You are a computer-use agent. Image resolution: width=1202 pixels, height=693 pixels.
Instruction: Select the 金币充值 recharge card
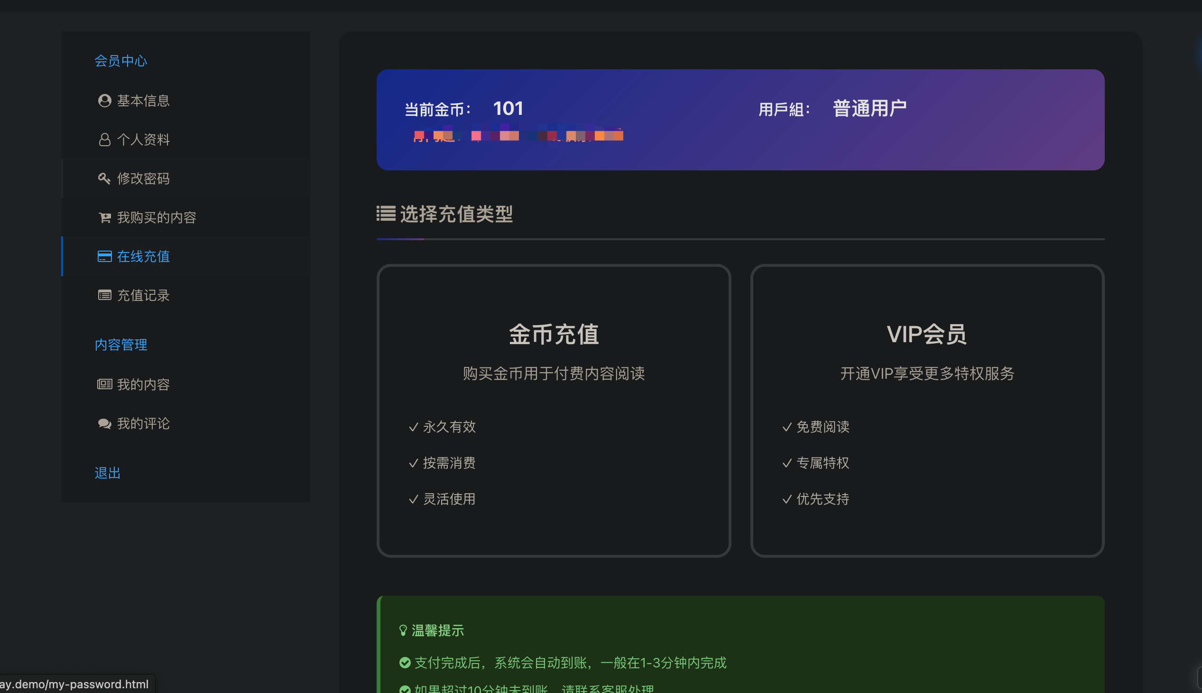coord(554,410)
